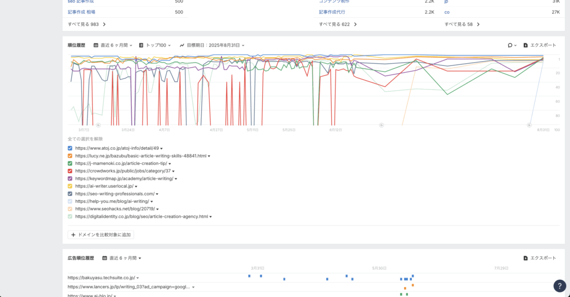The width and height of the screenshot is (570, 297).
Task: Expand the arrow next to digitalidentity.co.jp URL
Action: 210,217
